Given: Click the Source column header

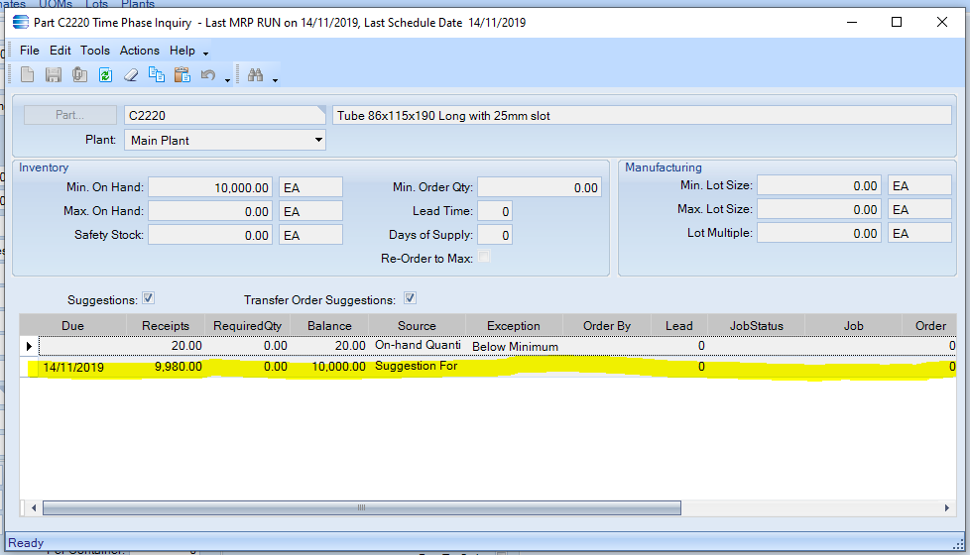Looking at the screenshot, I should point(417,326).
